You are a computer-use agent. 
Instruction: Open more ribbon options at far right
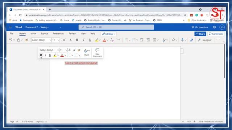tap(218, 40)
